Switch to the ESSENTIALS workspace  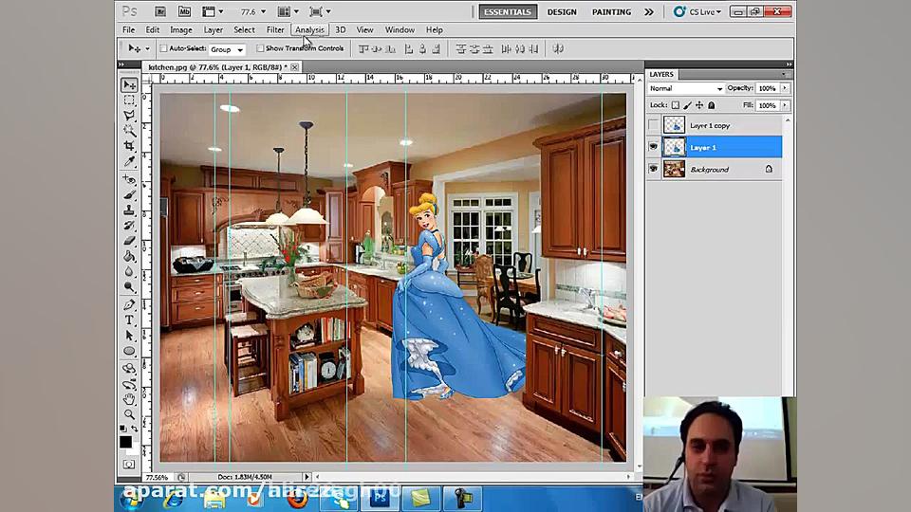[508, 11]
